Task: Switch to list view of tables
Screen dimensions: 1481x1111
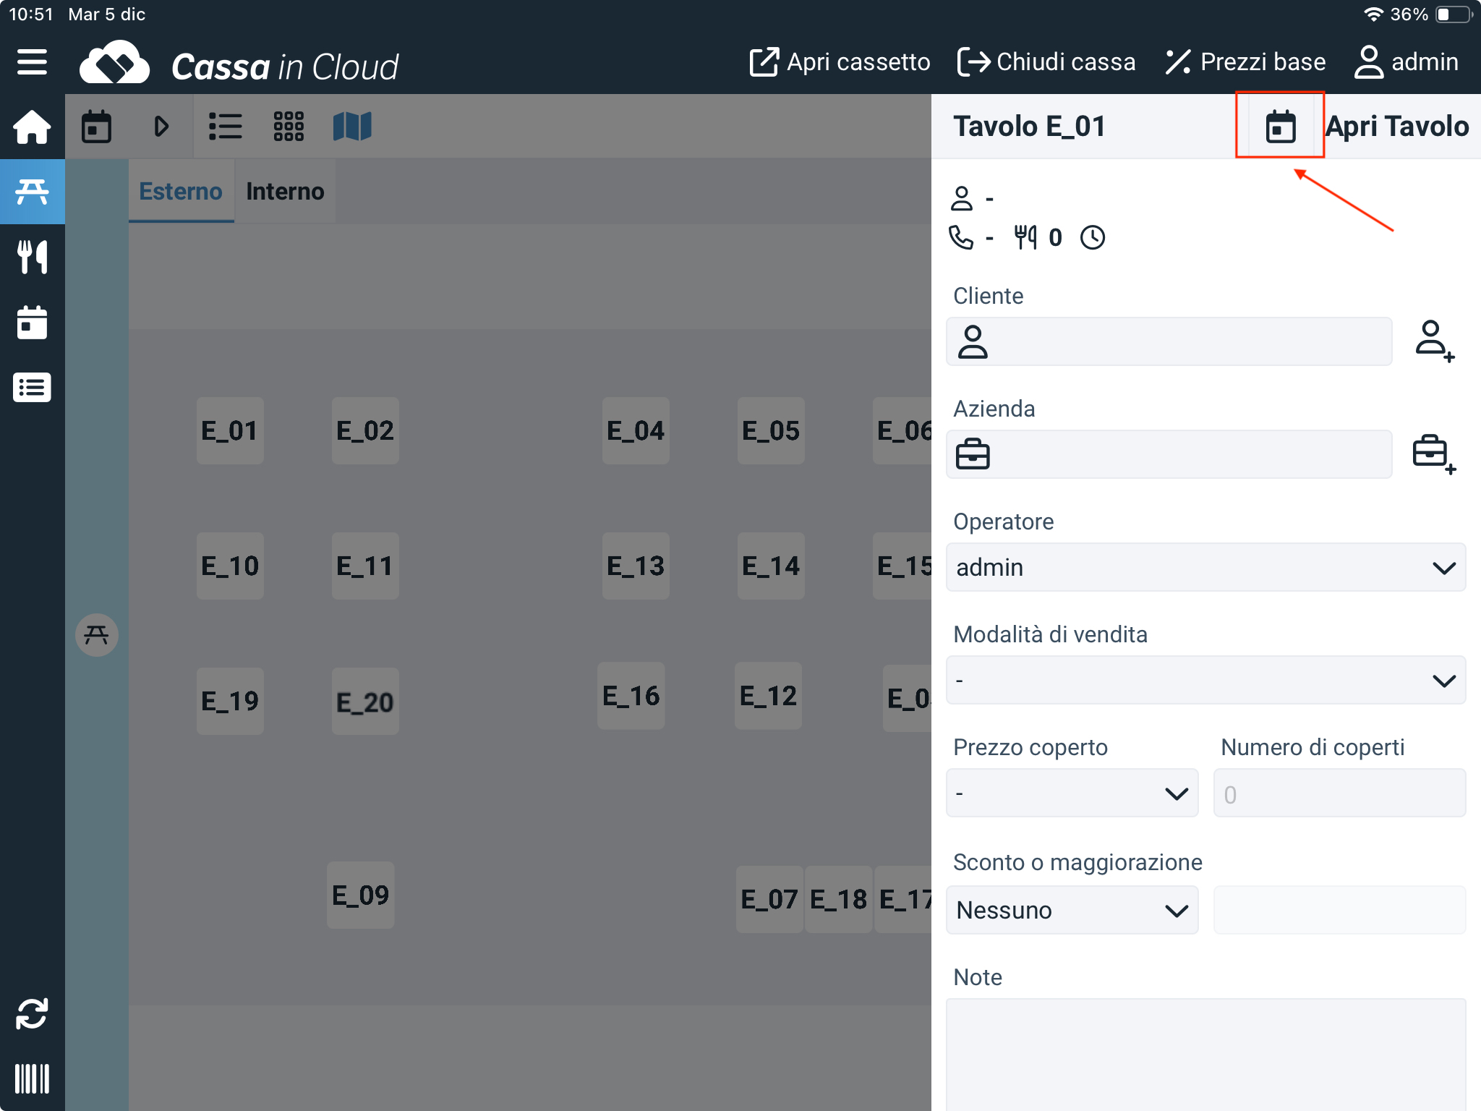Action: (x=225, y=127)
